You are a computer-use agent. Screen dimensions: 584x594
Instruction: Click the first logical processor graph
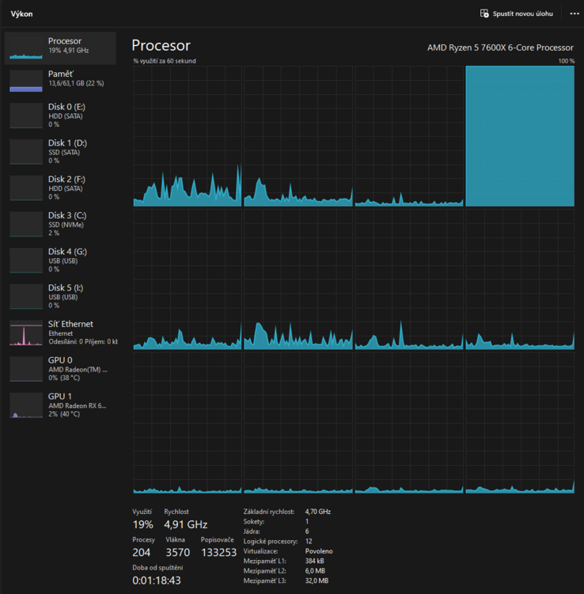pyautogui.click(x=188, y=136)
